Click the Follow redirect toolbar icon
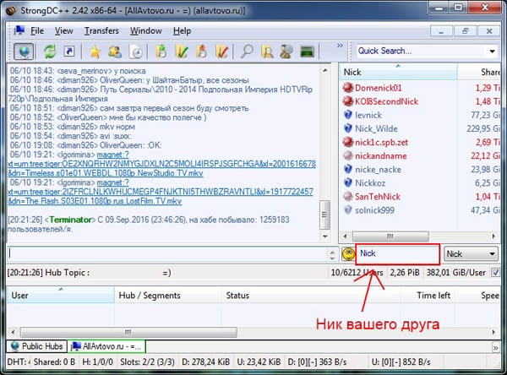The height and width of the screenshot is (375, 507). click(x=70, y=50)
